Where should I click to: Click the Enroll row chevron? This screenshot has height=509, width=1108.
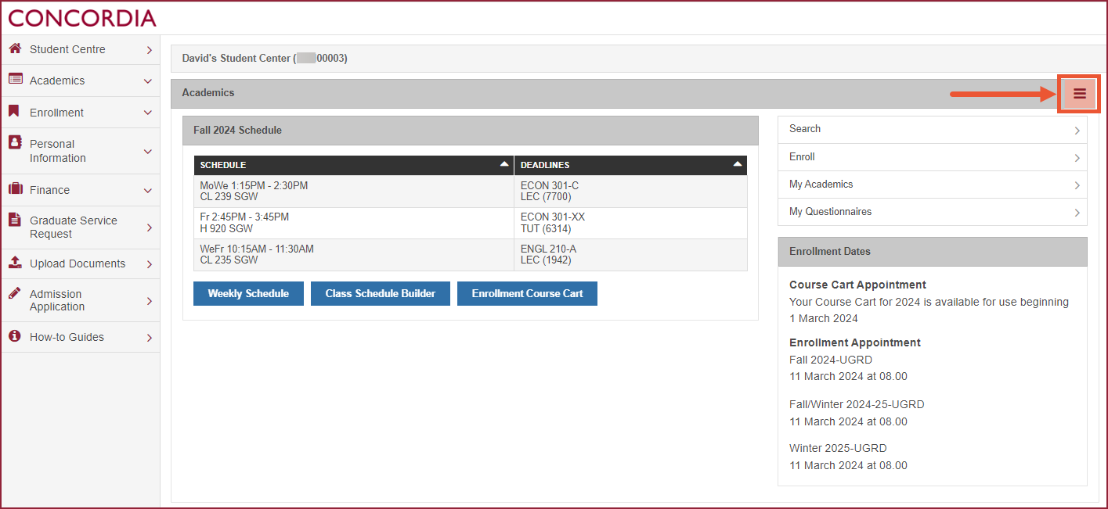1077,158
